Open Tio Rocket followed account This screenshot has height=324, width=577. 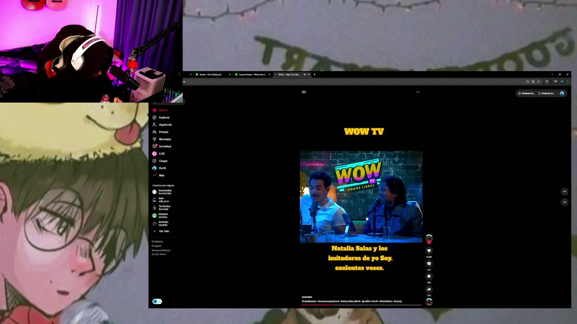tap(161, 208)
